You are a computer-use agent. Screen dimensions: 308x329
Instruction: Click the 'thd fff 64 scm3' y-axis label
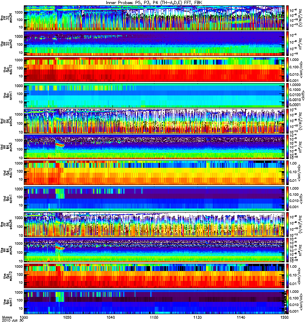click(x=7, y=147)
